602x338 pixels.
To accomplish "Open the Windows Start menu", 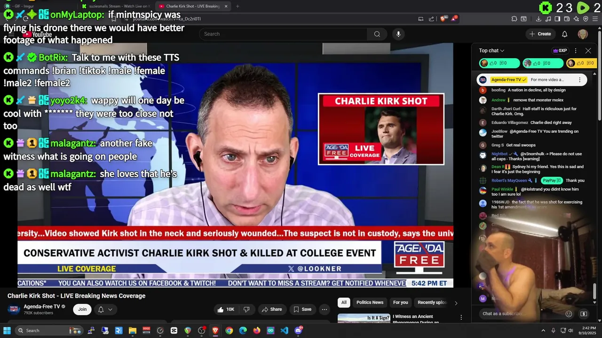I will click(x=7, y=330).
